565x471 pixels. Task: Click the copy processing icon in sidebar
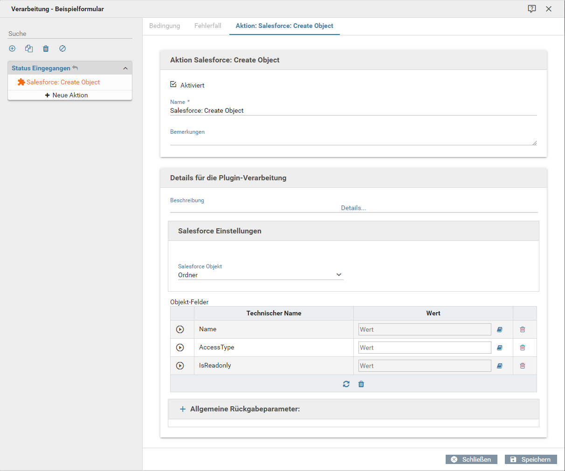[x=29, y=48]
